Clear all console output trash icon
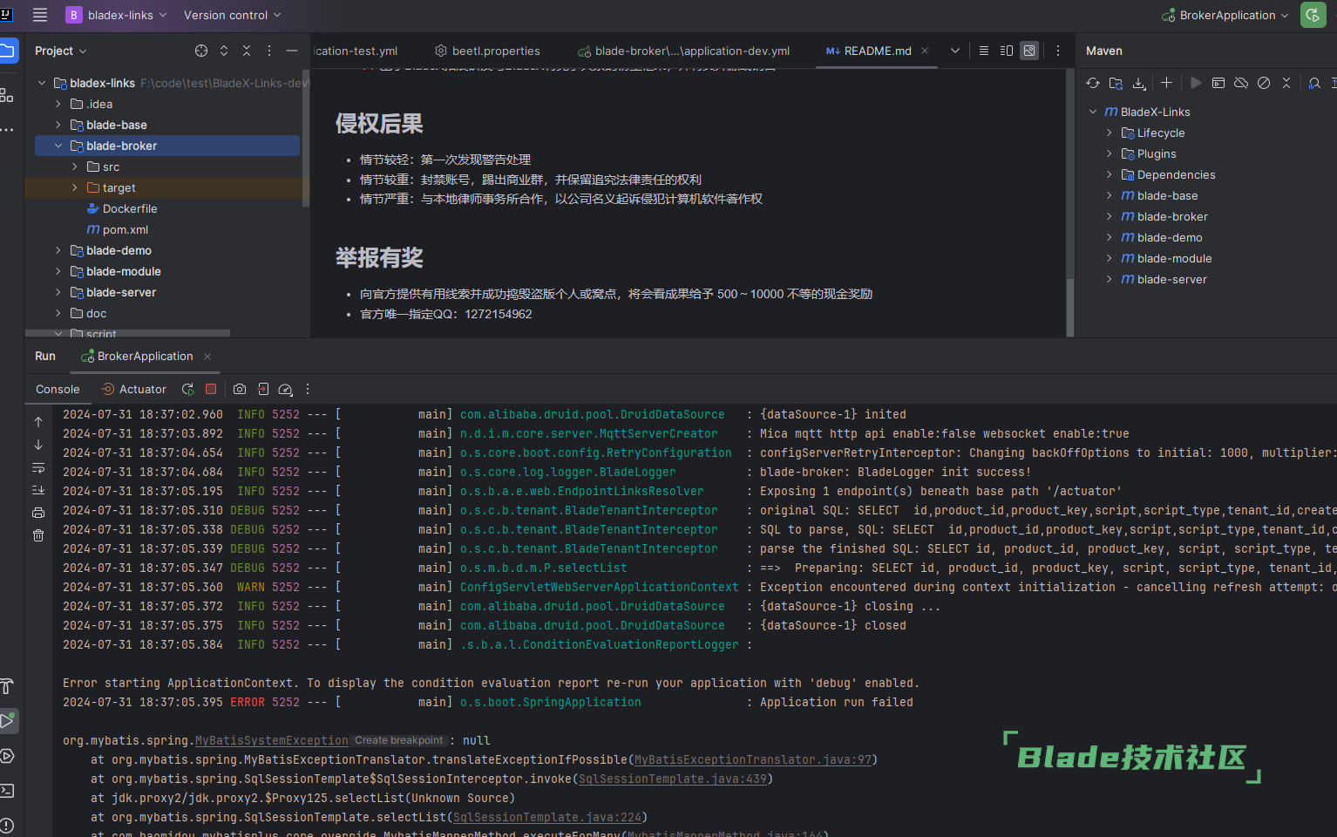The height and width of the screenshot is (837, 1337). click(x=38, y=535)
